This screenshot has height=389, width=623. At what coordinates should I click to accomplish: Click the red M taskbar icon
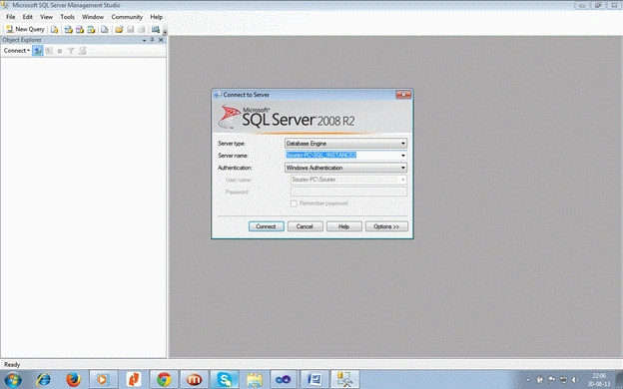[x=195, y=380]
